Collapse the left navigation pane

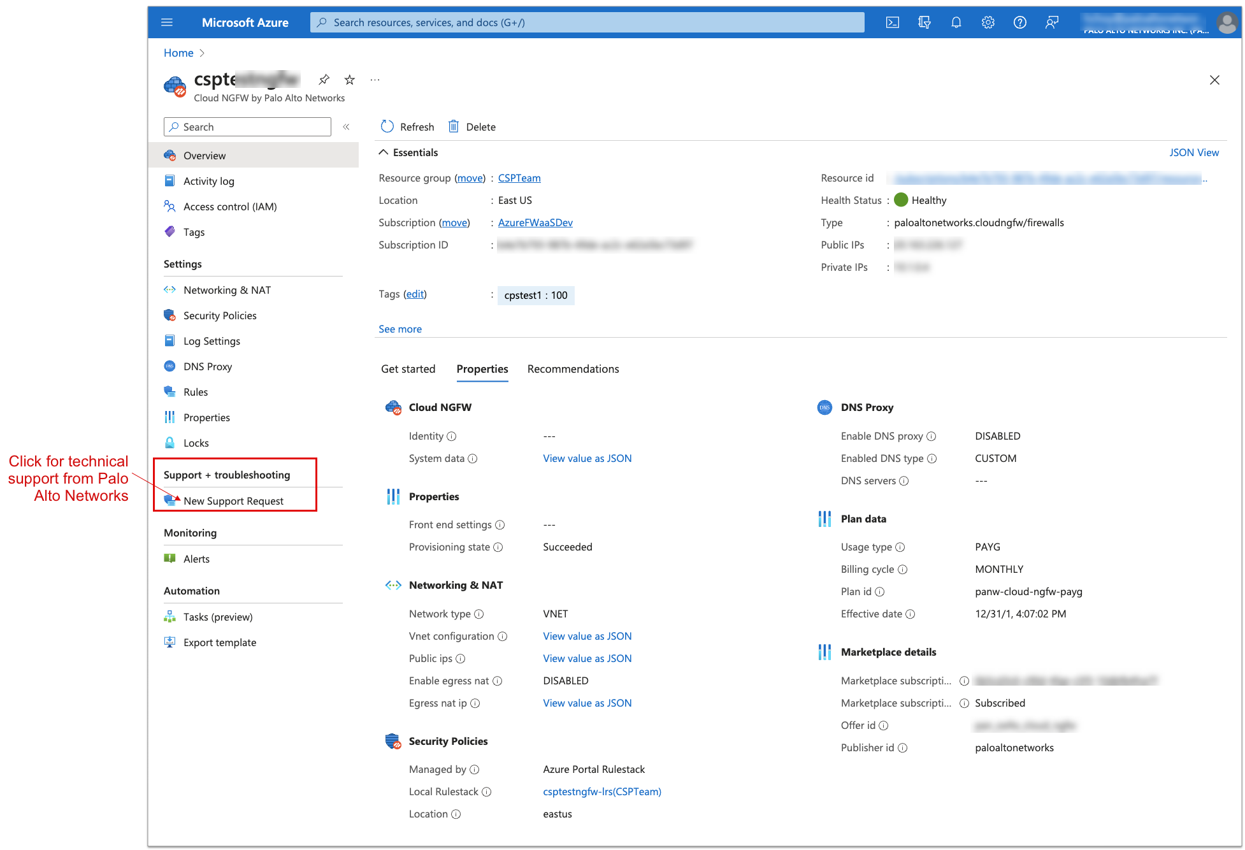coord(346,127)
